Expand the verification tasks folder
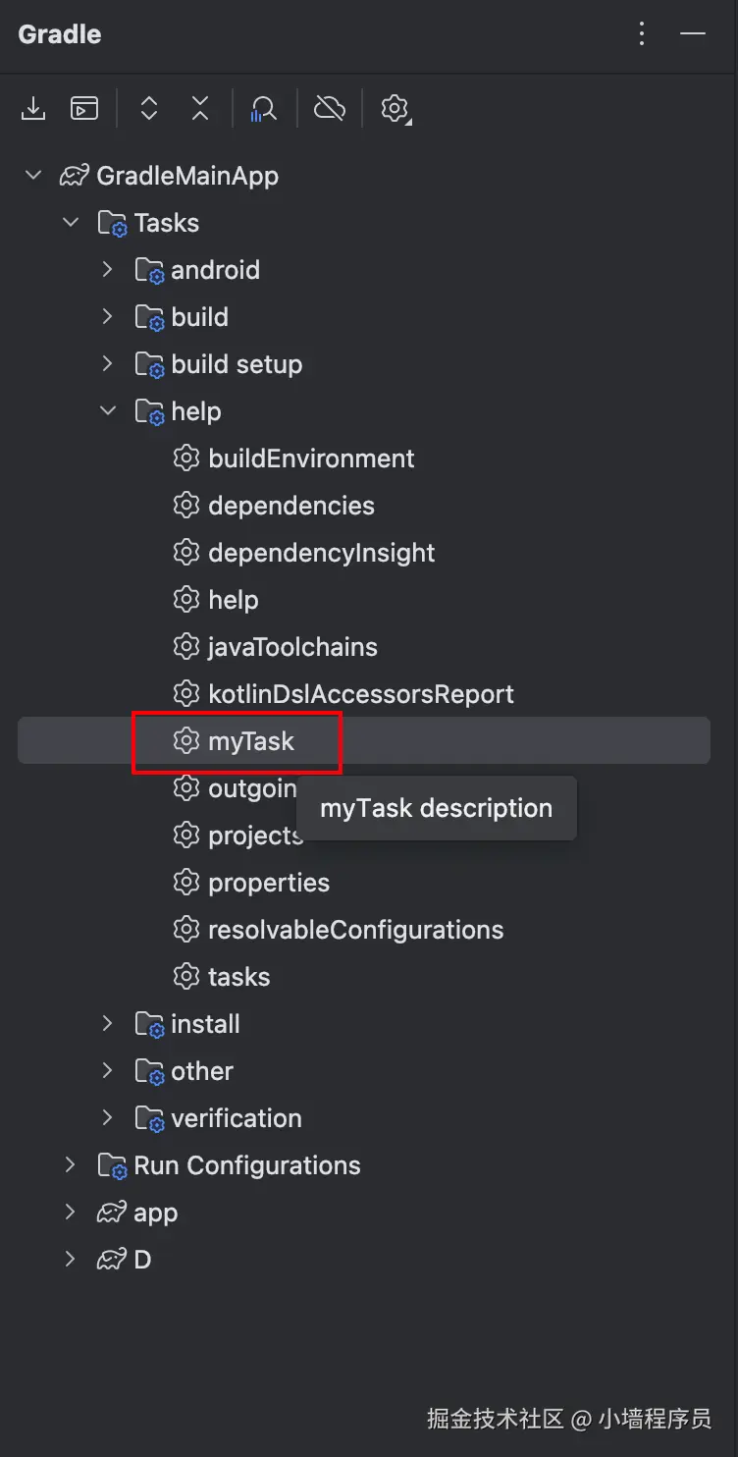738x1457 pixels. click(x=108, y=1118)
